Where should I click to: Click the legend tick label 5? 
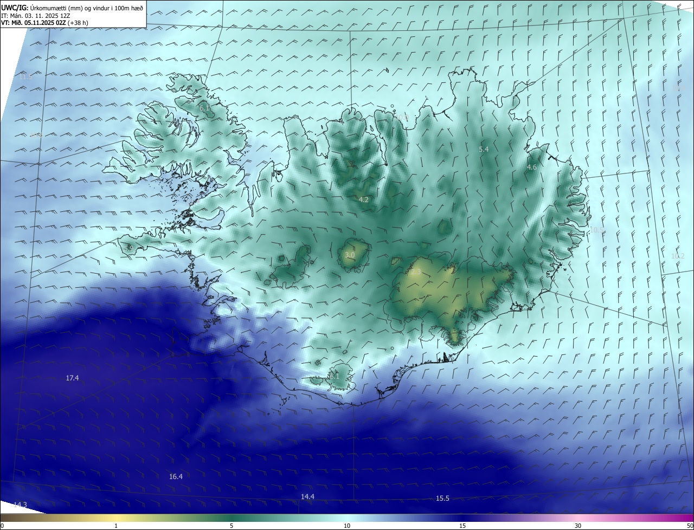tap(232, 526)
